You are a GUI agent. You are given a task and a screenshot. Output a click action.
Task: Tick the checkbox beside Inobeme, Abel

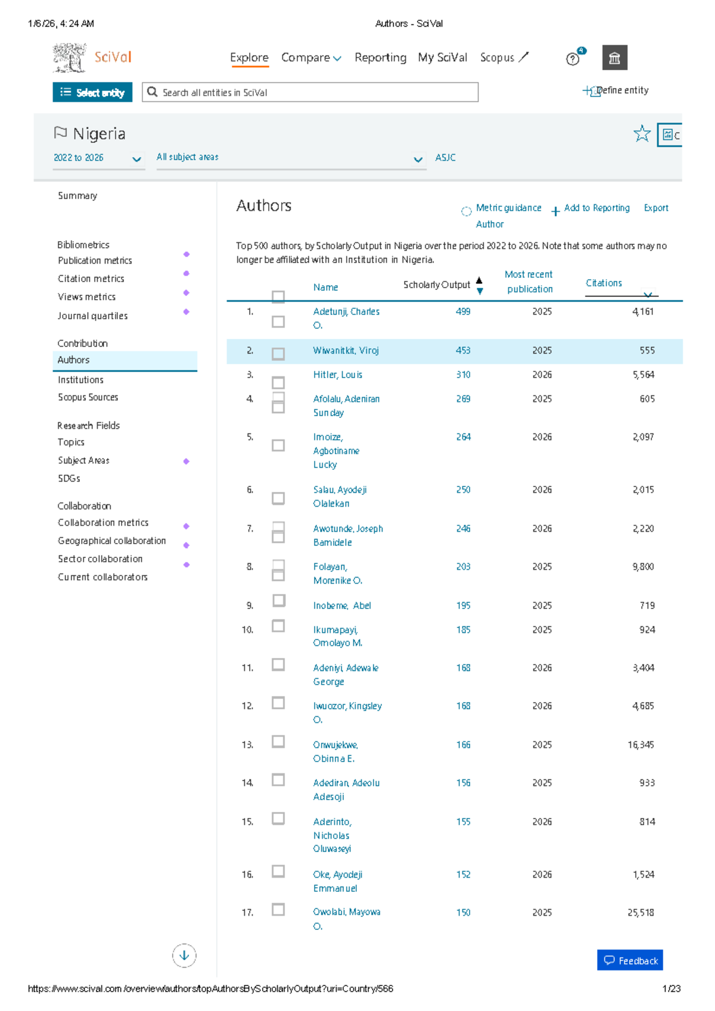(x=278, y=601)
